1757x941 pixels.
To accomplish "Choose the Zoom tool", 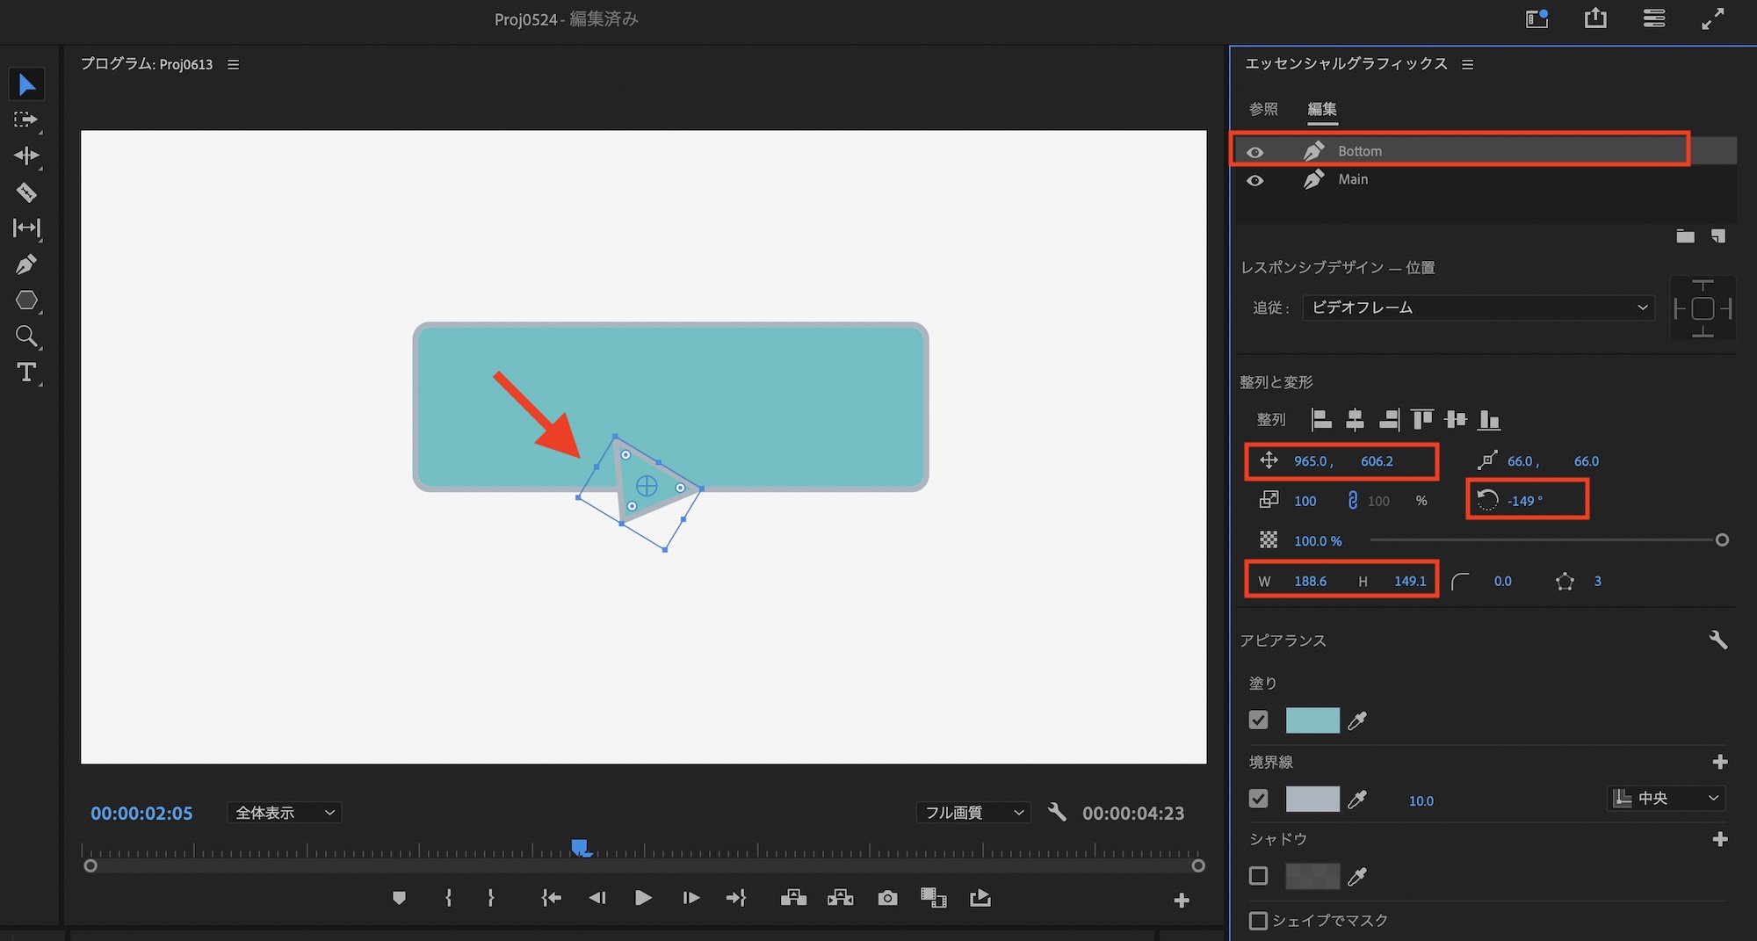I will click(x=26, y=337).
